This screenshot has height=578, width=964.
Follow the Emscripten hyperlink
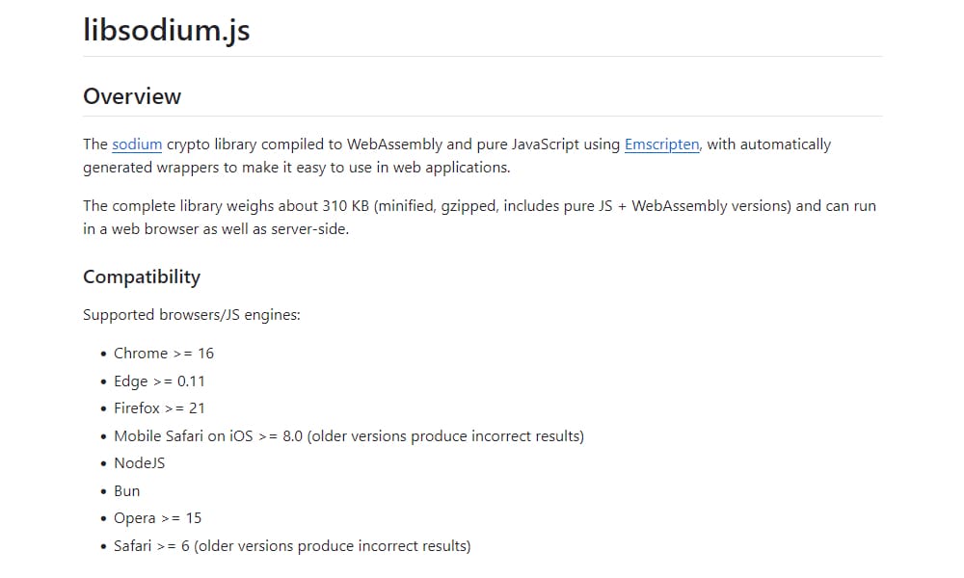tap(661, 144)
